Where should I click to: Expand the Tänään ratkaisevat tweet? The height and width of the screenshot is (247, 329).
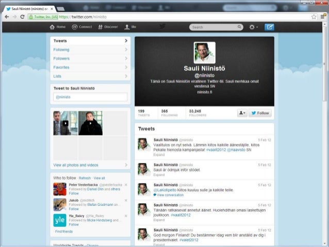pos(159,220)
